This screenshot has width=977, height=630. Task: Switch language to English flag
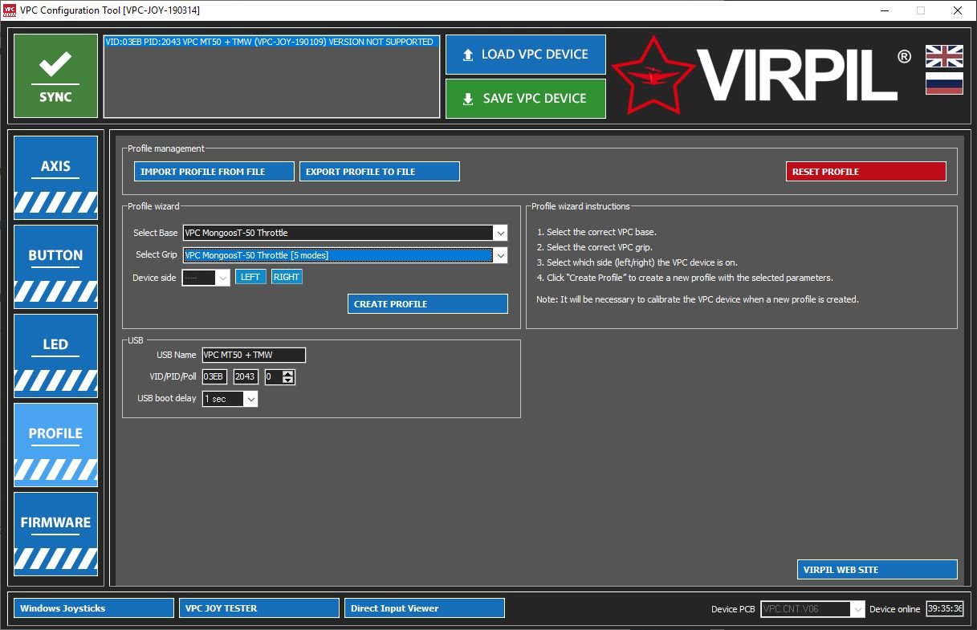click(944, 56)
